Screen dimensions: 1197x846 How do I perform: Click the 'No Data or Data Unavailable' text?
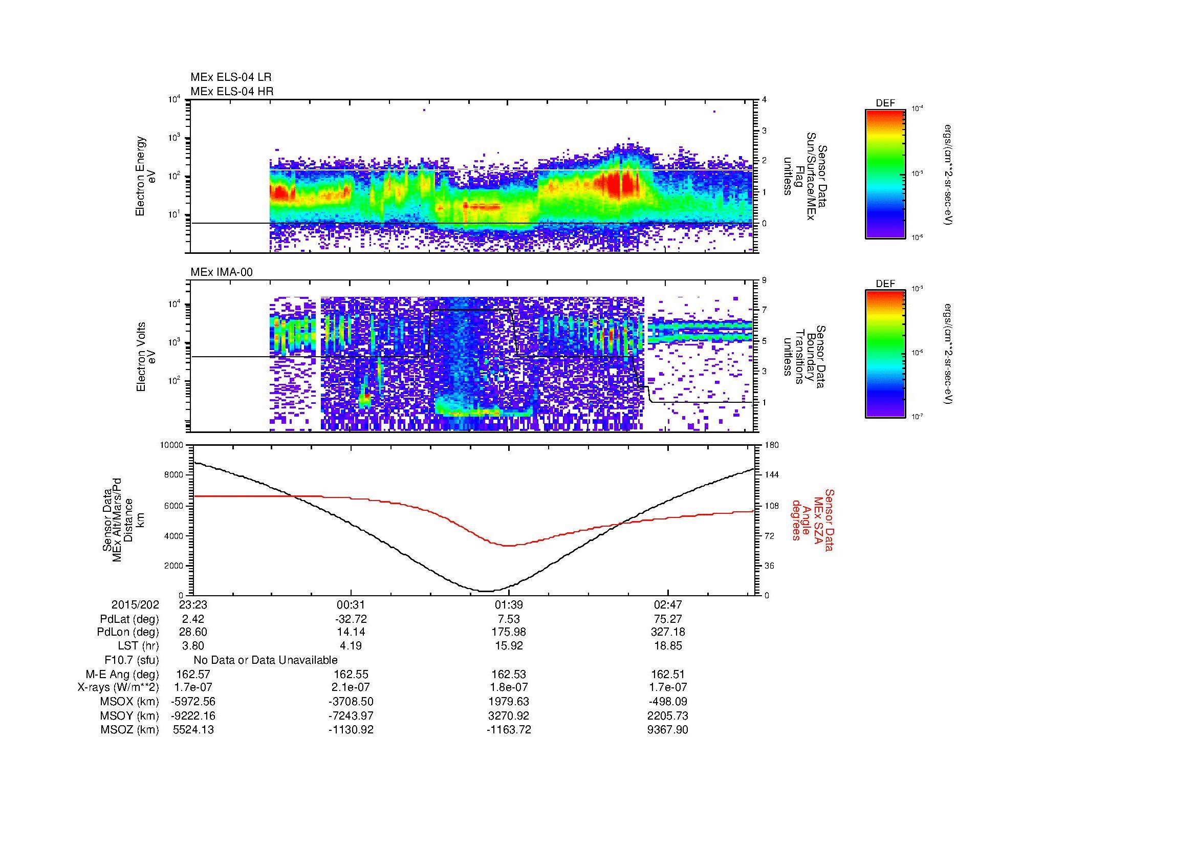click(x=266, y=660)
